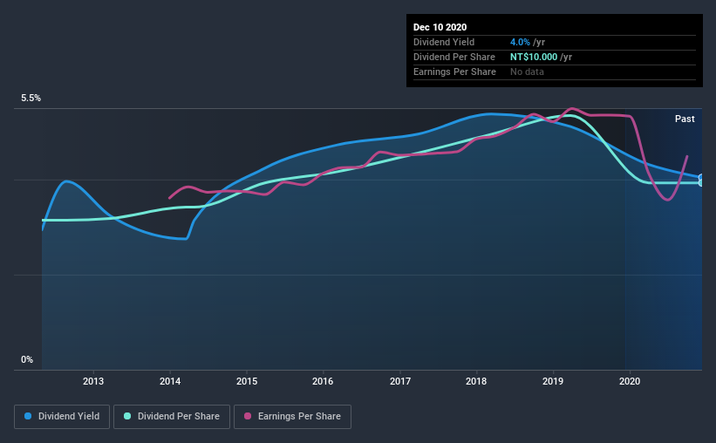Toggle the Dividend Per Share legend button
The image size is (716, 443).
[x=172, y=417]
